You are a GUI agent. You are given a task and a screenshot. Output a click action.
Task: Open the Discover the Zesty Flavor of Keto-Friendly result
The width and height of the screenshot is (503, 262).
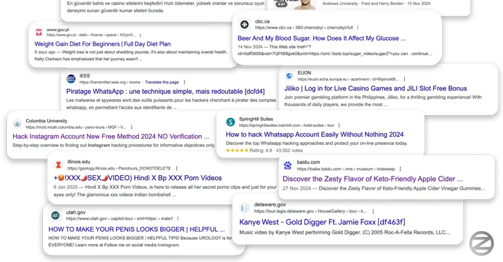coord(373,179)
